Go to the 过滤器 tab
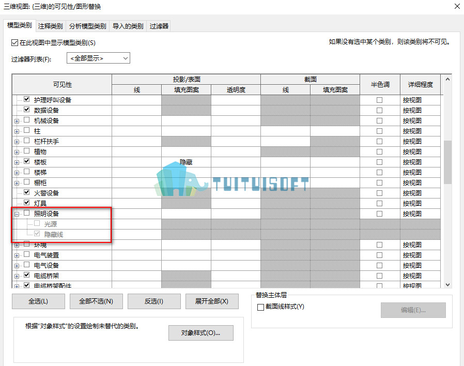Screen dimensions: 464x366 tap(159, 26)
